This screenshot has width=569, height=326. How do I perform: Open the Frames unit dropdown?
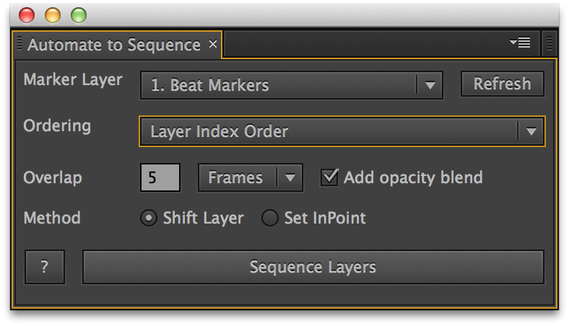coord(250,177)
